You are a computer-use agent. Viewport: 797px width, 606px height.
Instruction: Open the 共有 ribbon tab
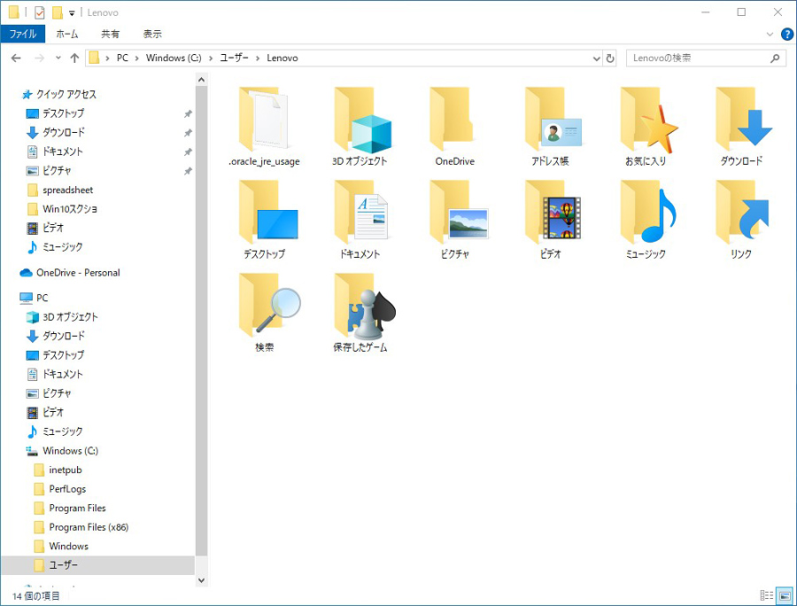(x=110, y=34)
